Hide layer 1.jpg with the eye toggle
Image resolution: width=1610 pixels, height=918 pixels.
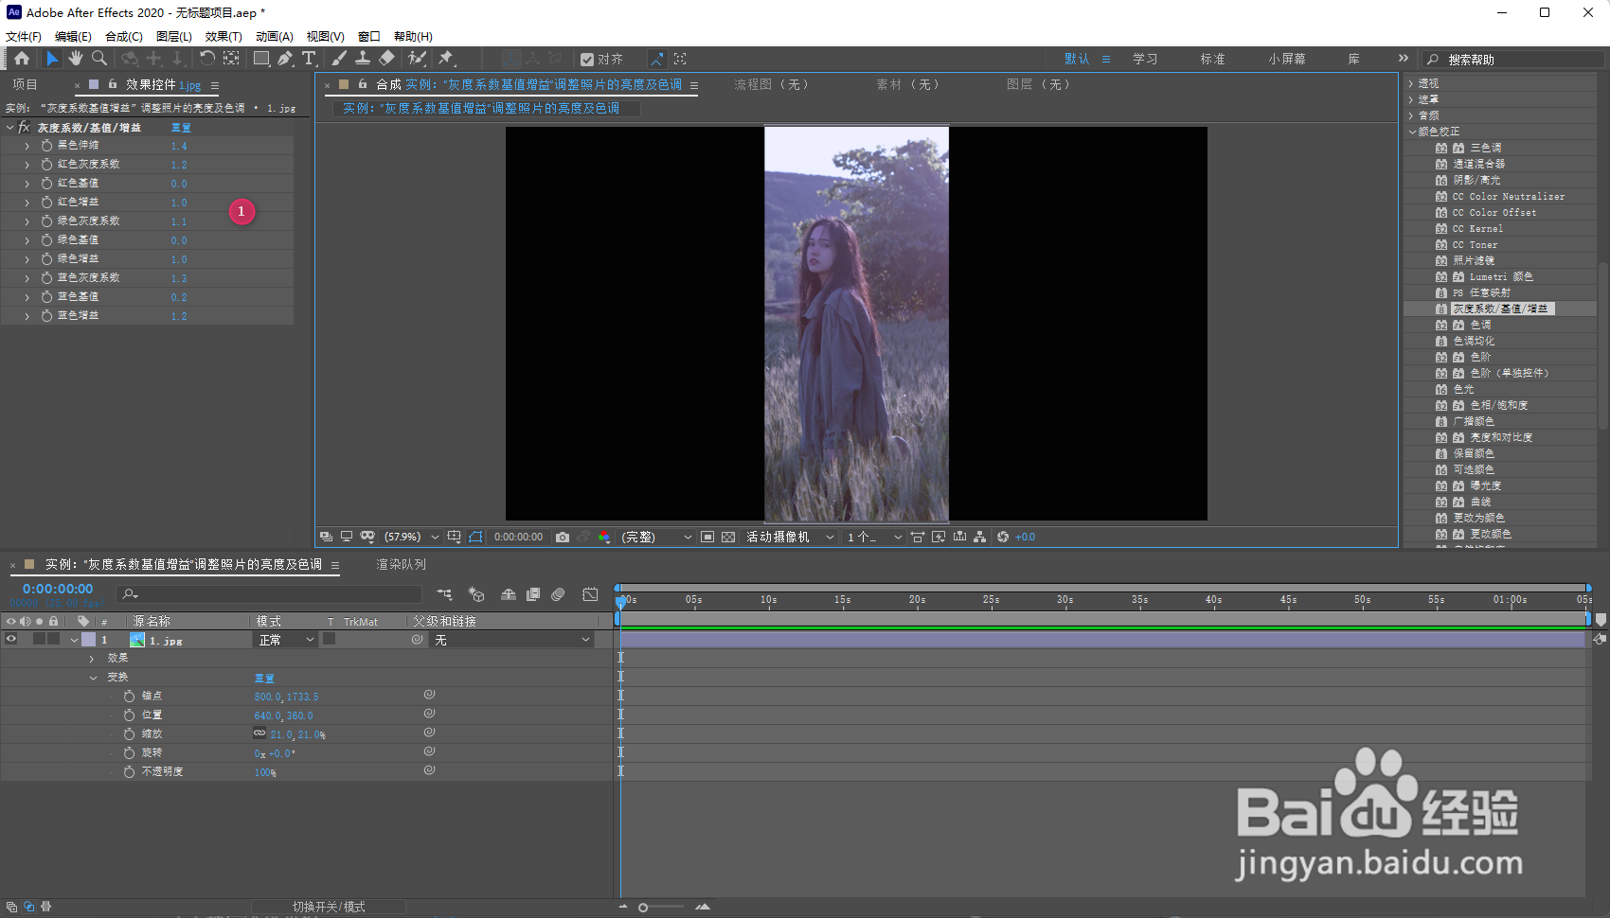(x=11, y=640)
